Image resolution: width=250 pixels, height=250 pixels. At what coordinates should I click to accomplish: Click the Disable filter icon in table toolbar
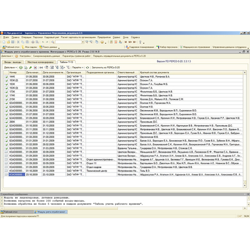coord(67,67)
